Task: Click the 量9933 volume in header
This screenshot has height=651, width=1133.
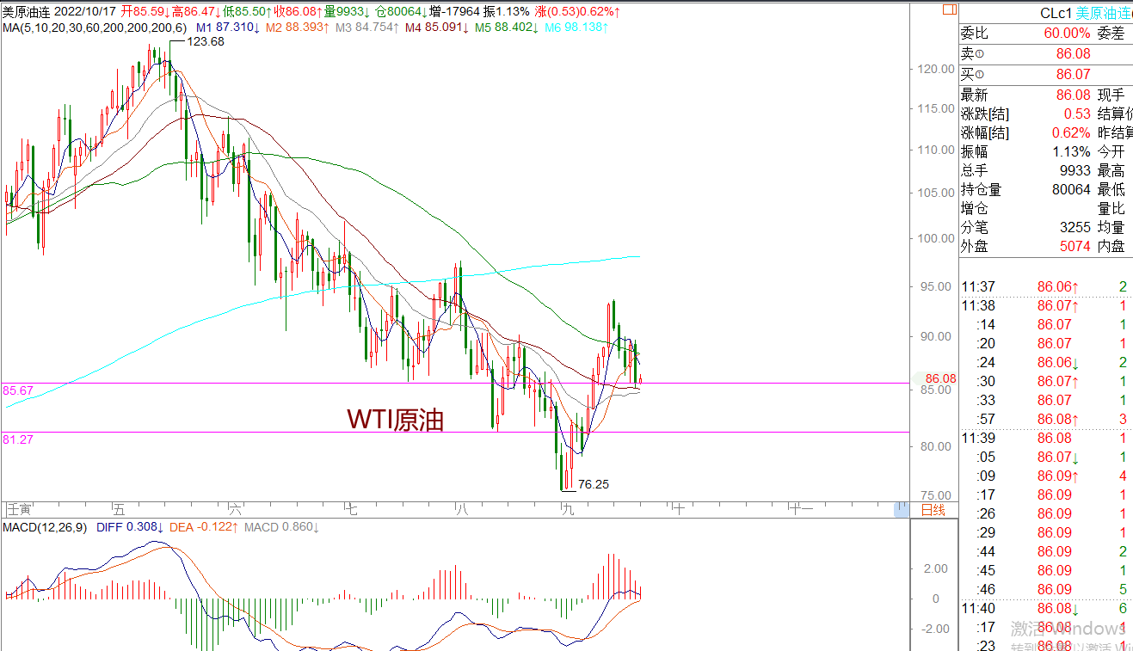Action: [x=348, y=12]
